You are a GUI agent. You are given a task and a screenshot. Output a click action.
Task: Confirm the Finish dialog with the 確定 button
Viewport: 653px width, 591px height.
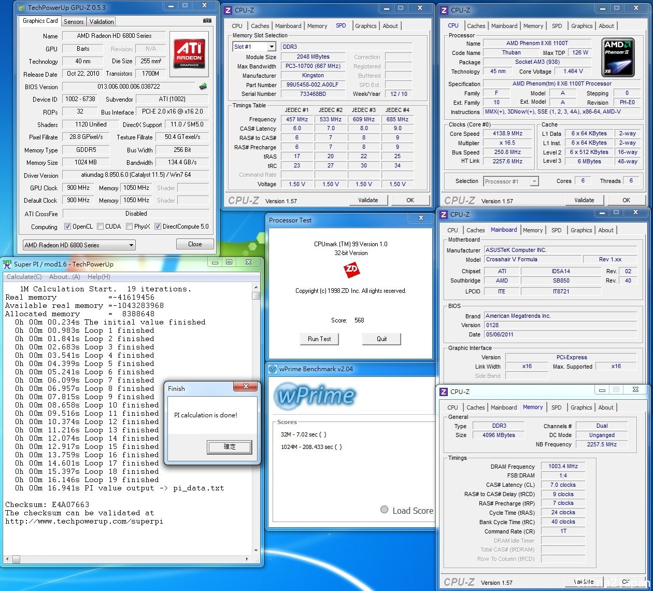point(230,446)
